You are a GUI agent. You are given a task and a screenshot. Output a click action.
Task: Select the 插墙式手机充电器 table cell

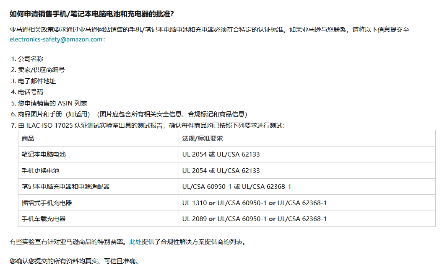click(99, 203)
